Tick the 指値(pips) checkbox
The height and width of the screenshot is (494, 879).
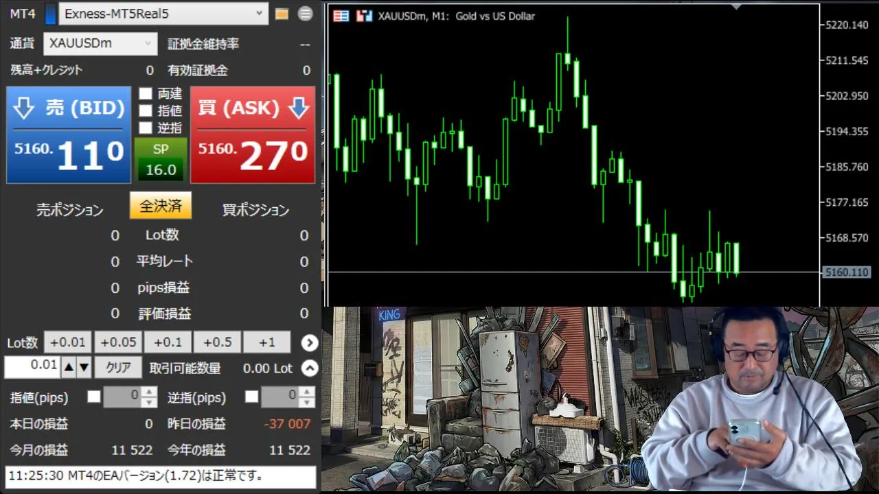click(94, 397)
